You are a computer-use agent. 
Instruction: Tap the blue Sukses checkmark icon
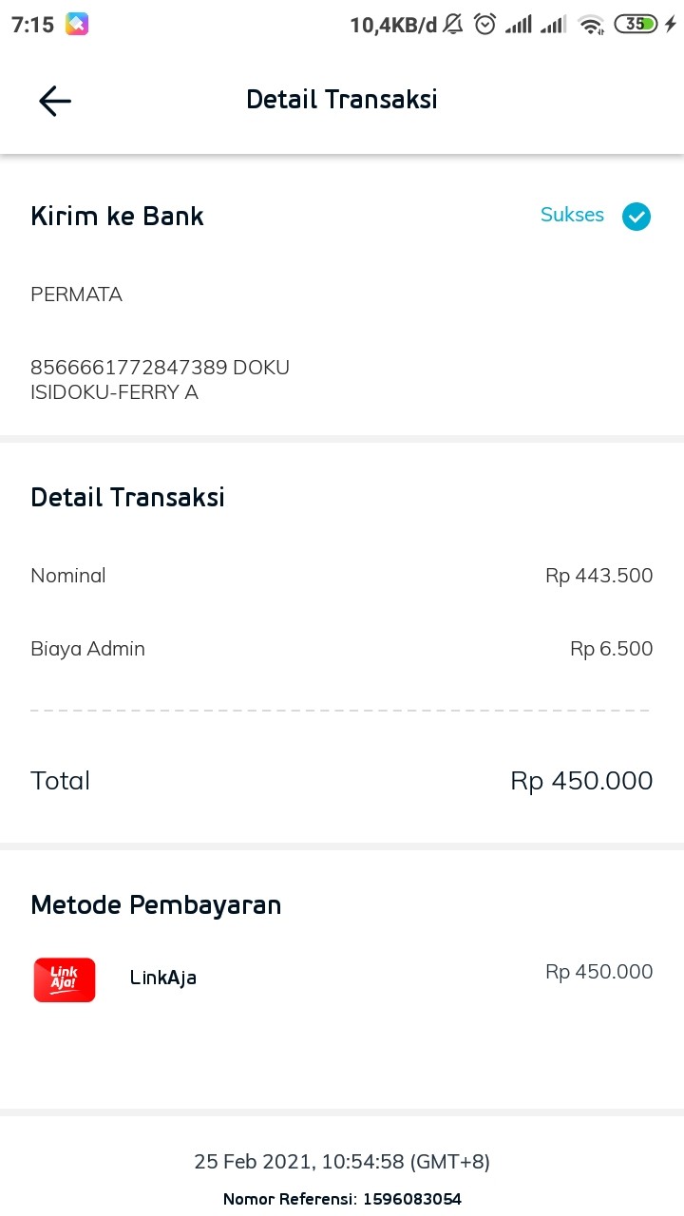(x=636, y=217)
